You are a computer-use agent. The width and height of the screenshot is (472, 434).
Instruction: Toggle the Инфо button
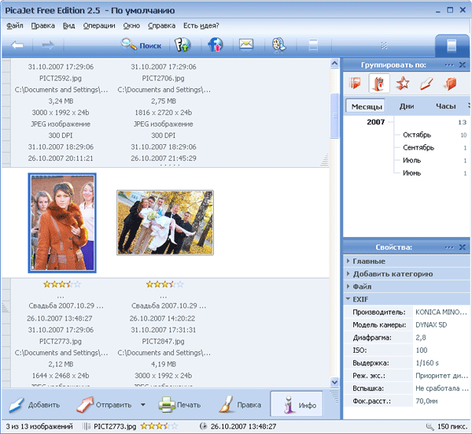pyautogui.click(x=297, y=404)
